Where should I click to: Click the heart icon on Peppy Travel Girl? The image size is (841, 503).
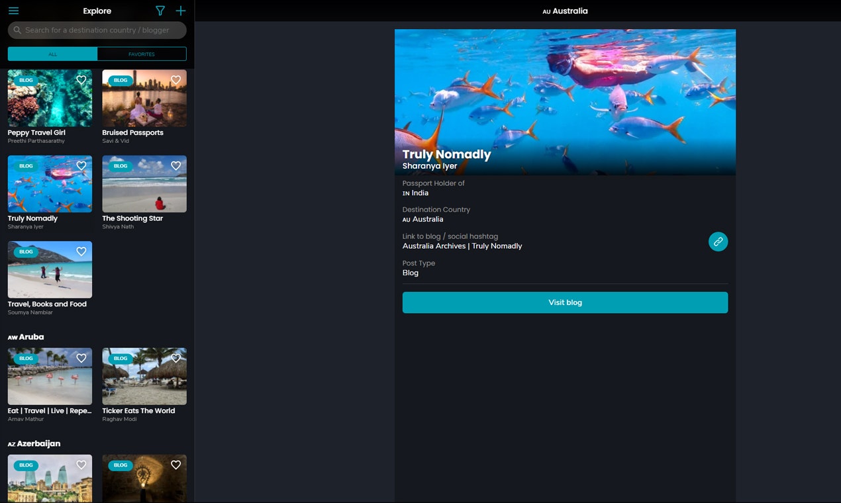(x=81, y=80)
